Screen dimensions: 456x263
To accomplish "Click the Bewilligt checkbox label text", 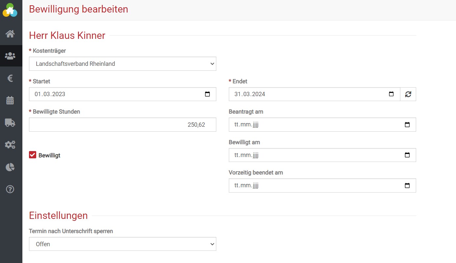I will tap(49, 155).
